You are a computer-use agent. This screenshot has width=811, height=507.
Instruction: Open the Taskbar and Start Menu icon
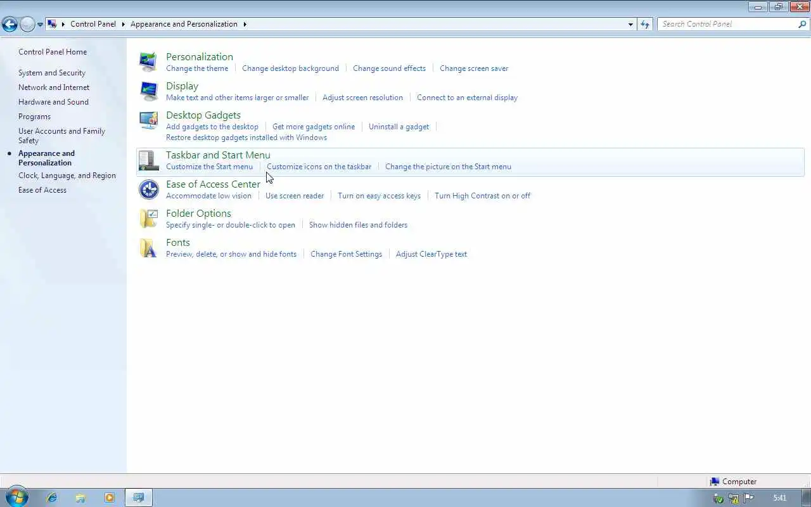coord(148,160)
